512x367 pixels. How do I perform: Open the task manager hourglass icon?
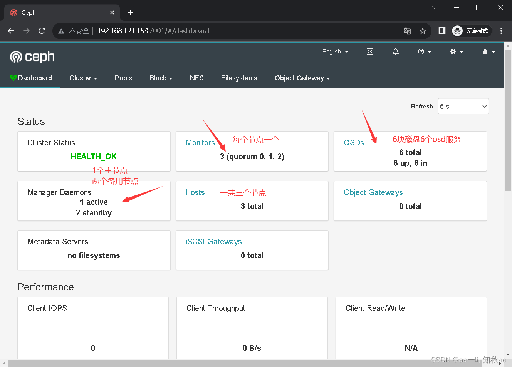coord(370,52)
